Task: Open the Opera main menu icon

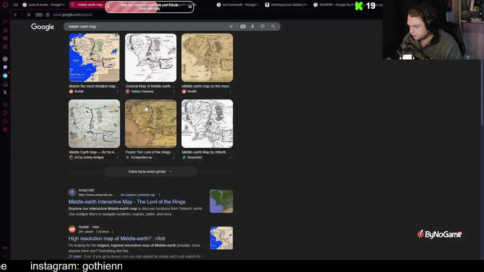Action: [5, 5]
